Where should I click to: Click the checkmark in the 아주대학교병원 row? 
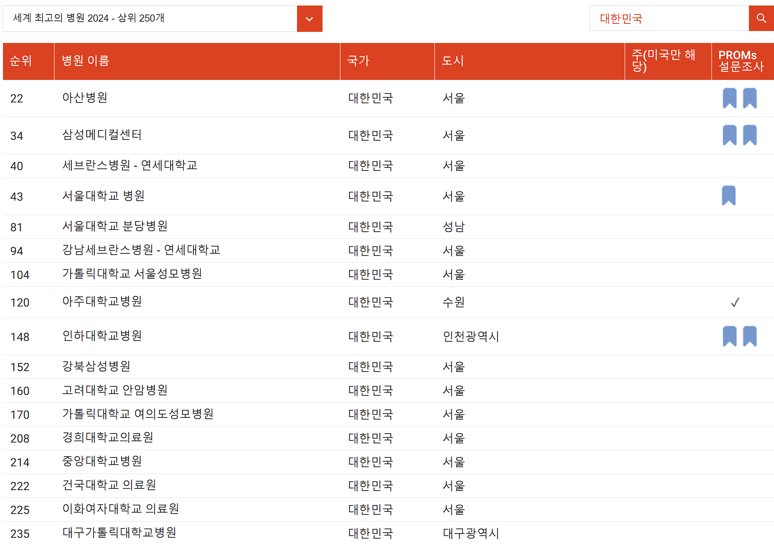click(735, 302)
